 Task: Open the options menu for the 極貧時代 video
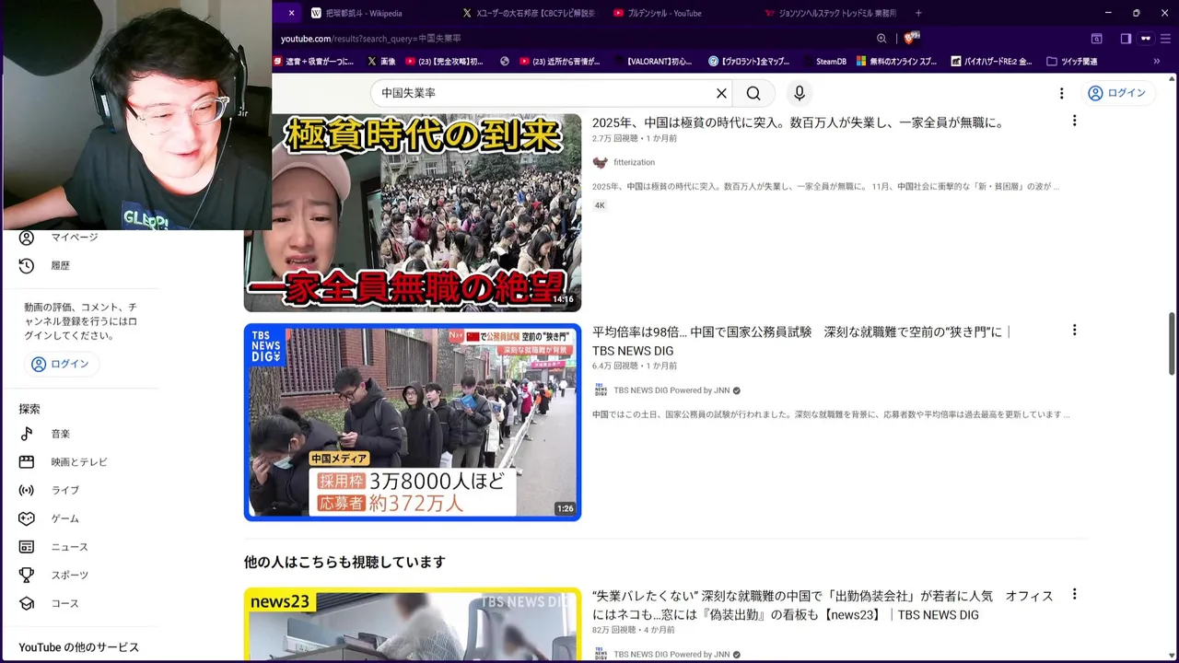(1074, 121)
